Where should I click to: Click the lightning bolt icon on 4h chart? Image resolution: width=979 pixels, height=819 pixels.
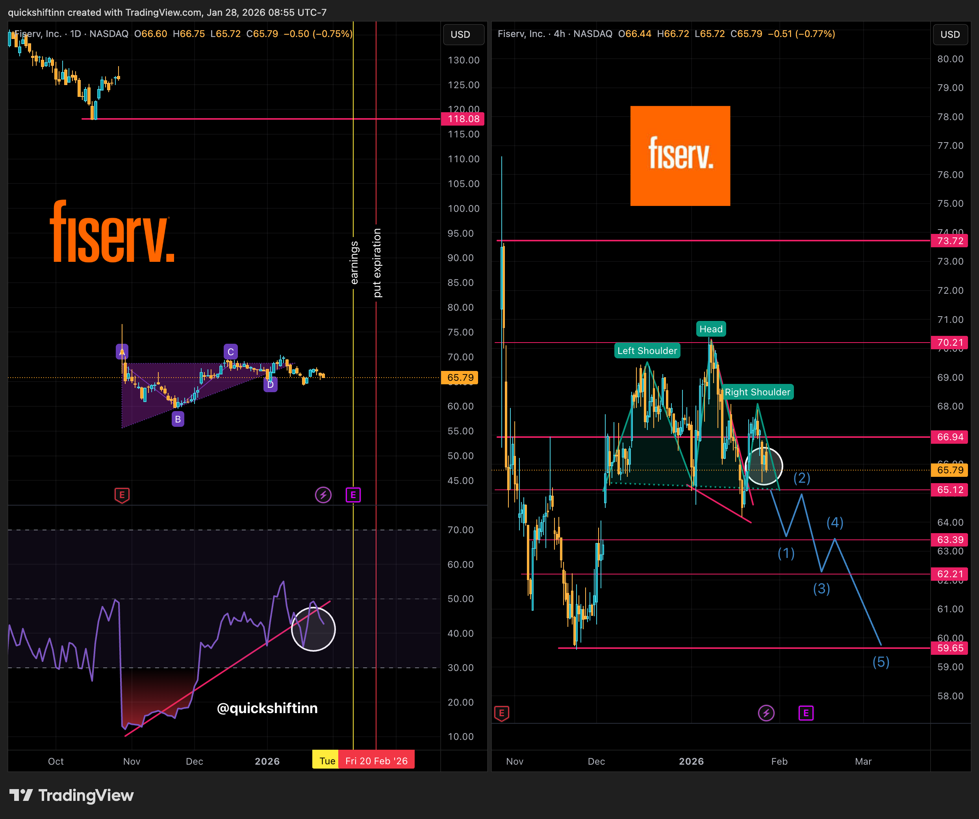coord(766,713)
